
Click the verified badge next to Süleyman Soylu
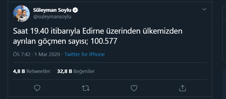[x=75, y=10]
